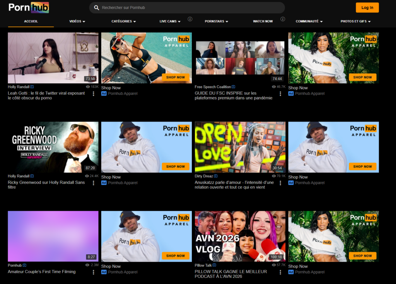The image size is (396, 284).
Task: Open the AVN 2026 Vlog thumbnail
Action: 240,237
